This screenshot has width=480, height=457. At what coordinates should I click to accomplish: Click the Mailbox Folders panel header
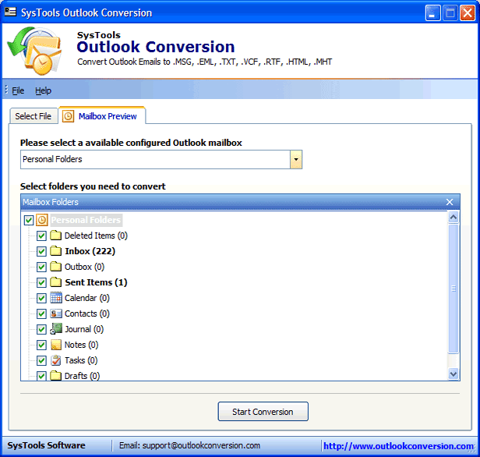240,202
